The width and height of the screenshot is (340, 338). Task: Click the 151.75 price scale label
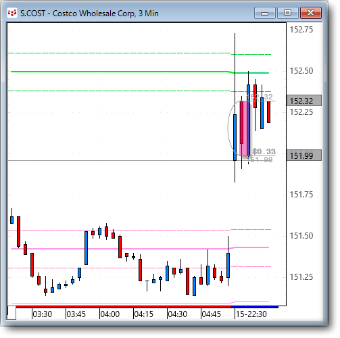(x=301, y=195)
